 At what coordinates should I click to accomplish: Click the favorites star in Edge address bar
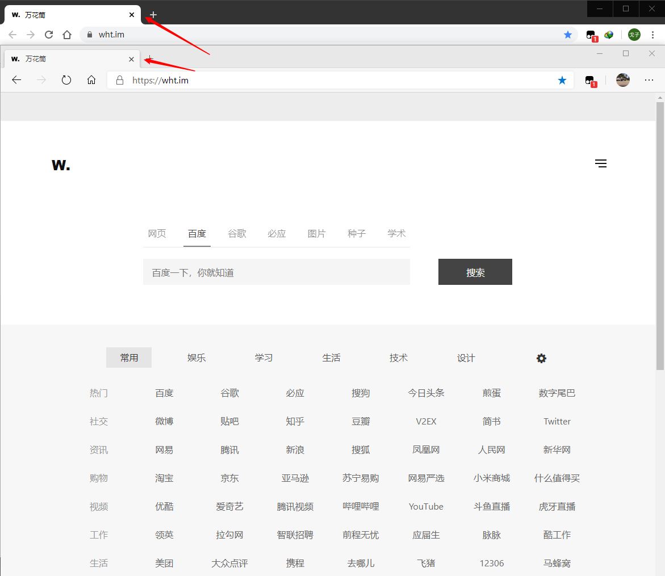(x=562, y=80)
